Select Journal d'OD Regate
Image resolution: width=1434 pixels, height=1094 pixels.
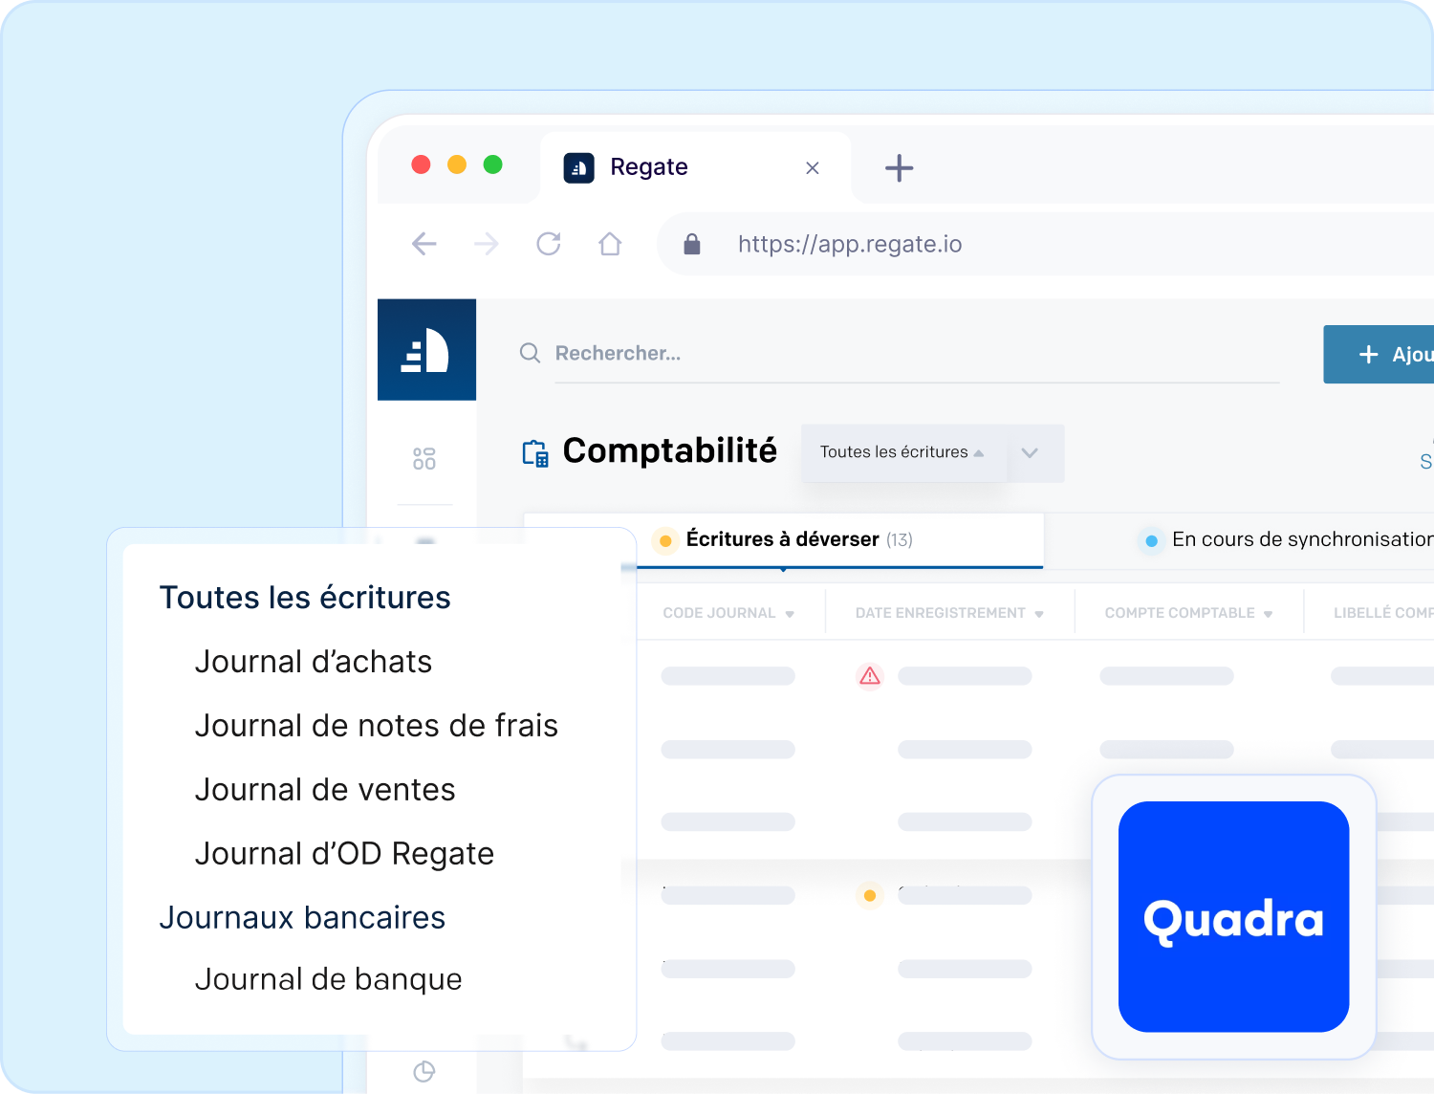tap(345, 854)
